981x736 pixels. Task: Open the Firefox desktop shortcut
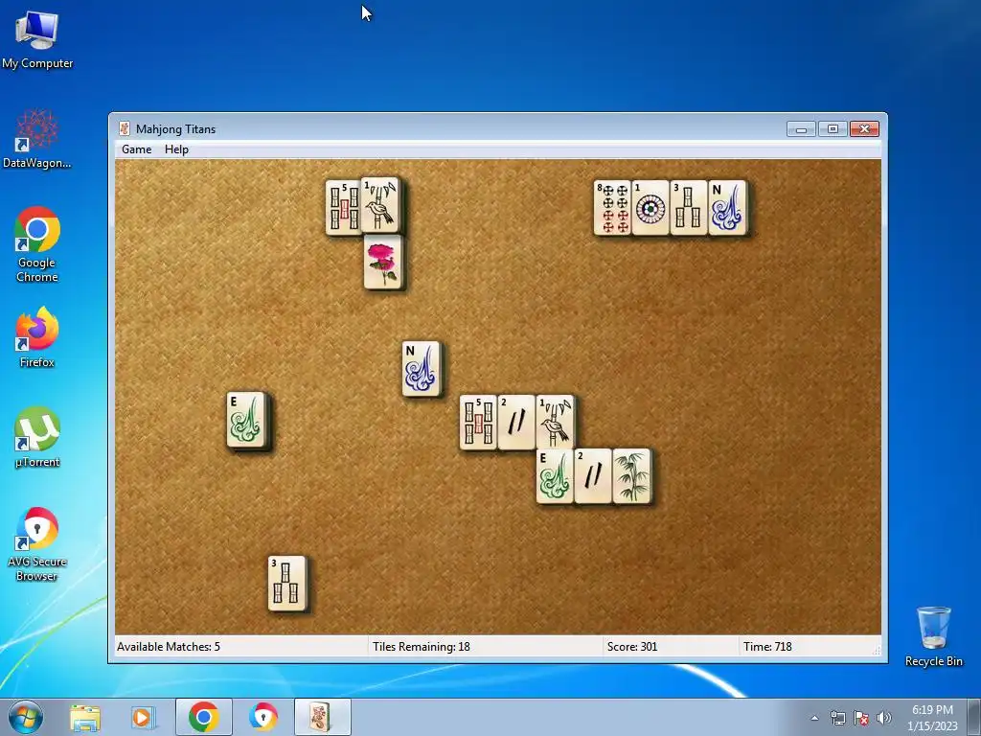tap(37, 336)
